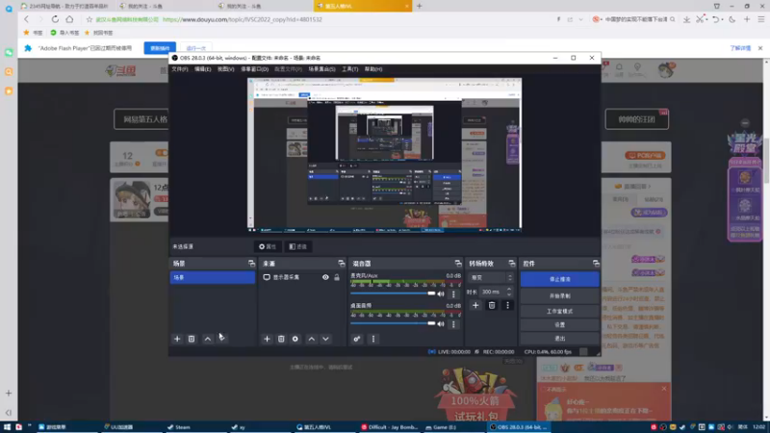Open source Filters button above docks
This screenshot has height=433, width=770.
coord(298,246)
